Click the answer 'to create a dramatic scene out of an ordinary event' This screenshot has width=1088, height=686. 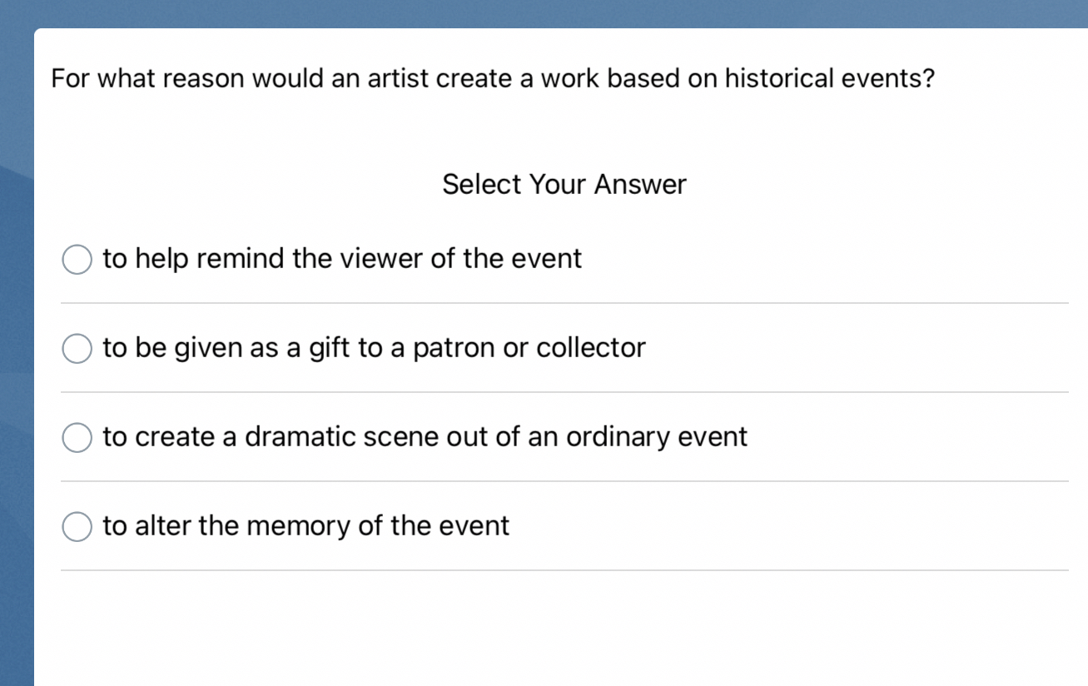point(425,437)
